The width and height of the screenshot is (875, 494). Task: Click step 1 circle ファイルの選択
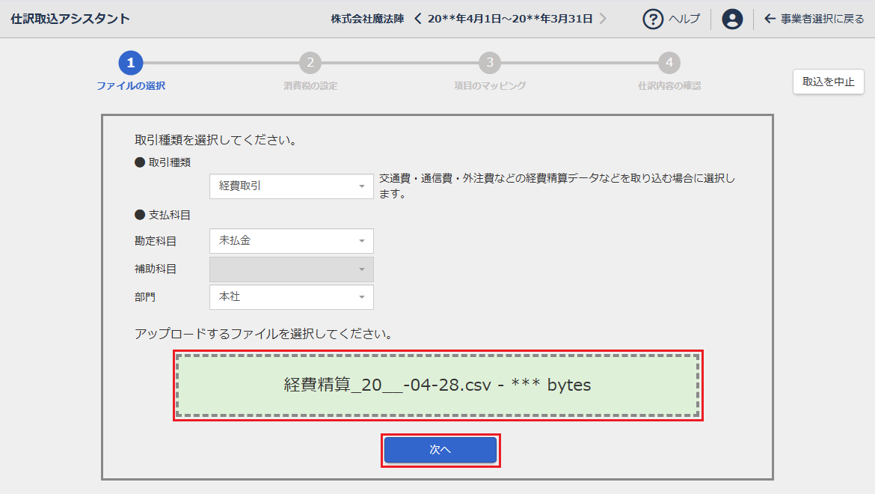(x=131, y=63)
